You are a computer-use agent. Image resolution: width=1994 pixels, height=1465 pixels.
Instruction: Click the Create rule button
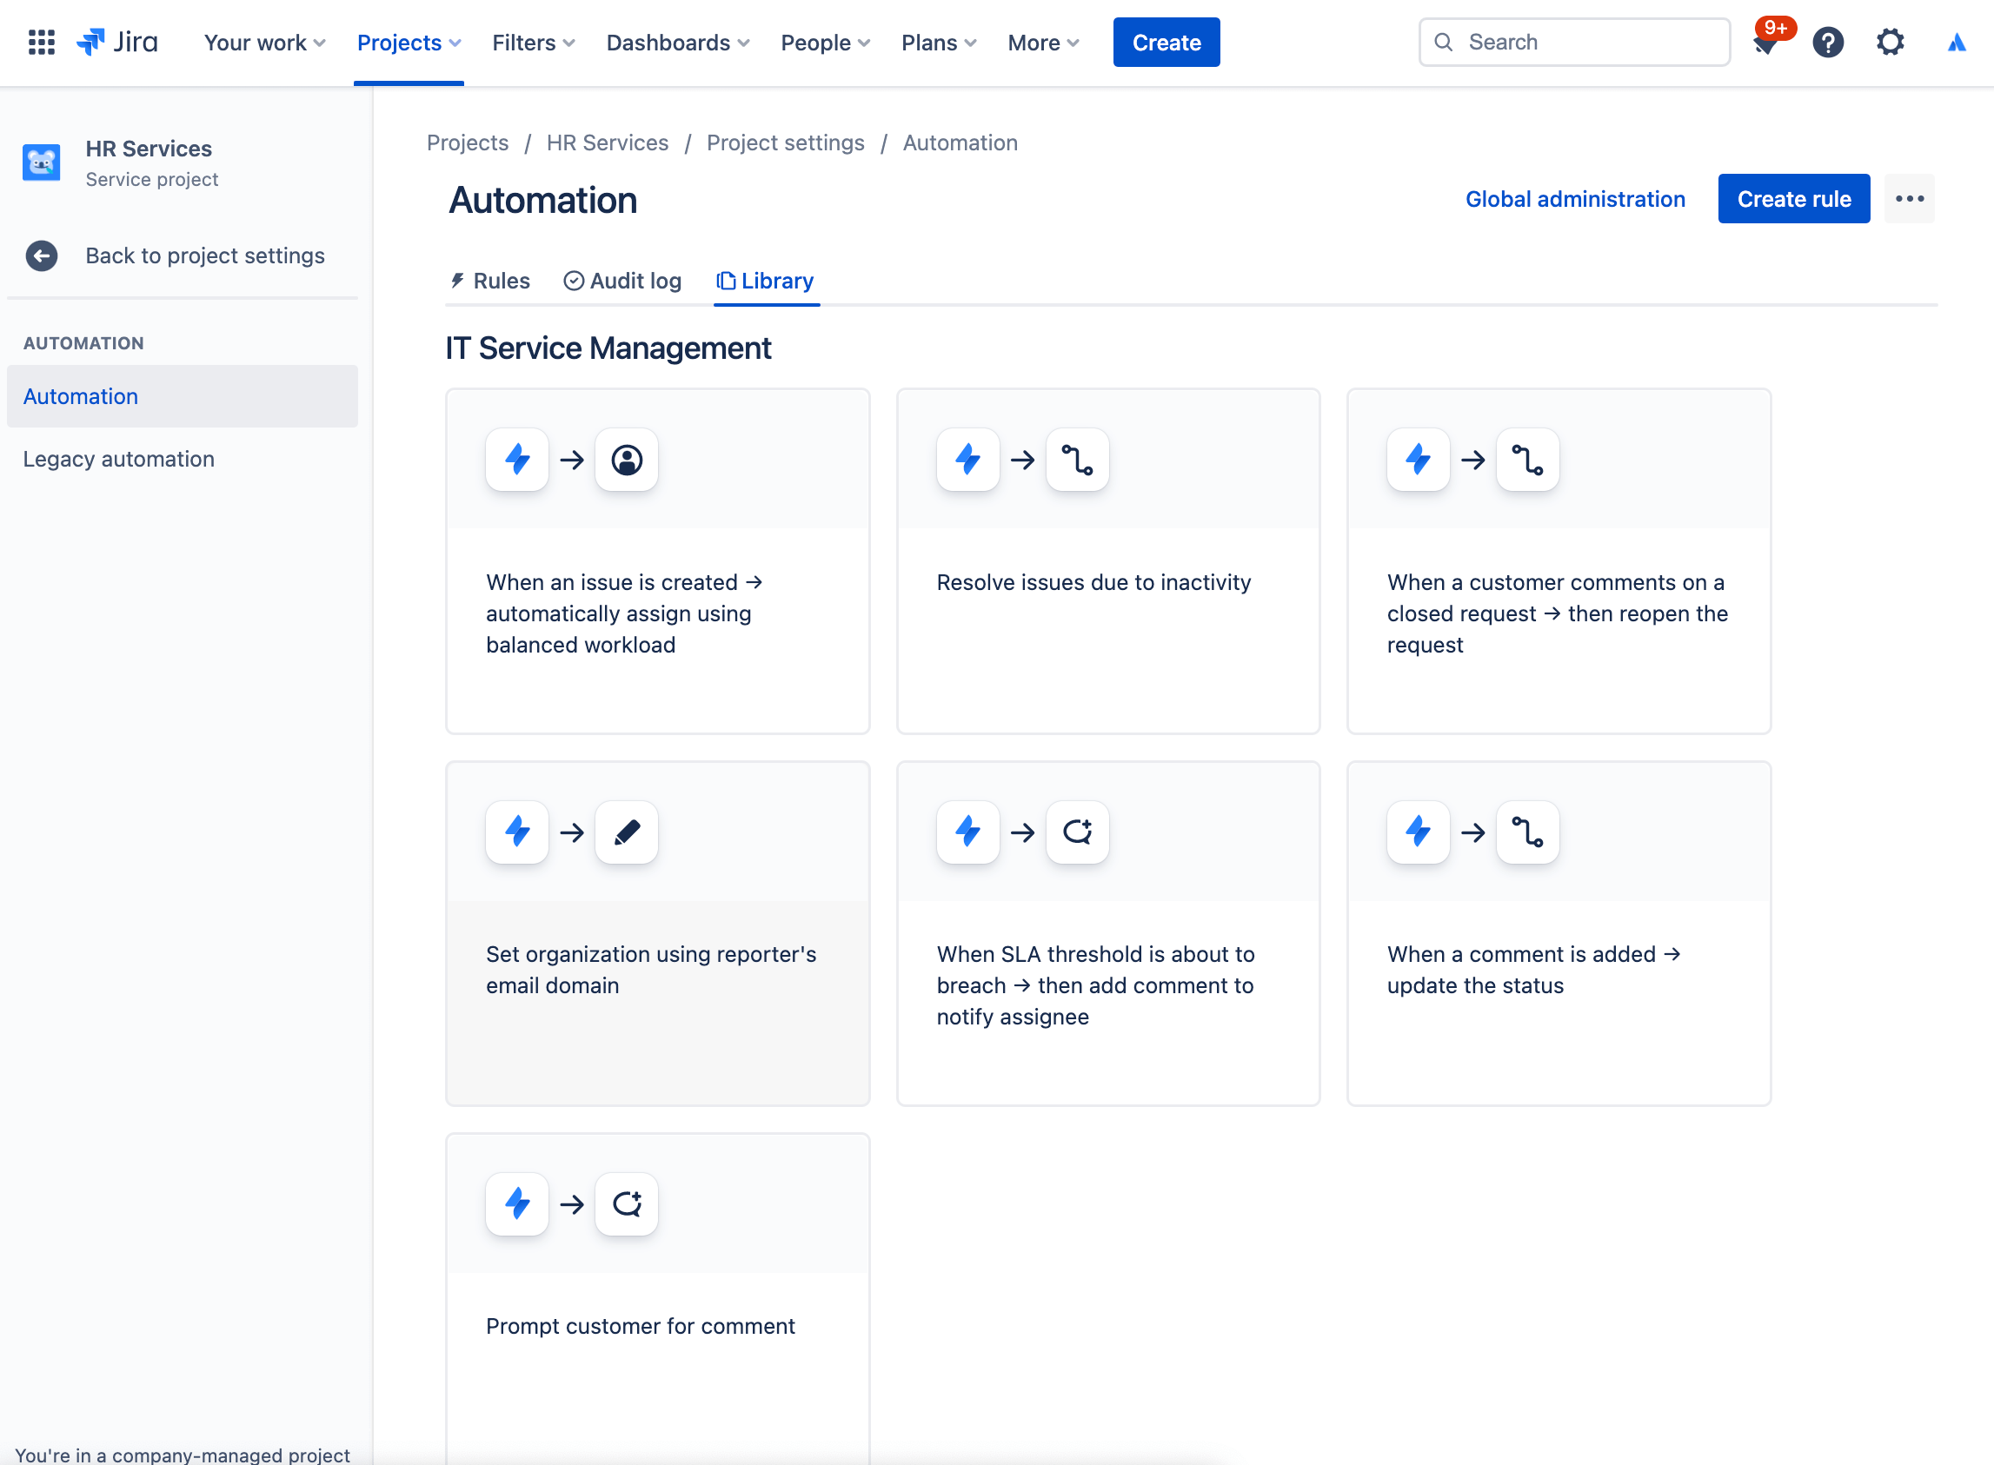pos(1792,198)
